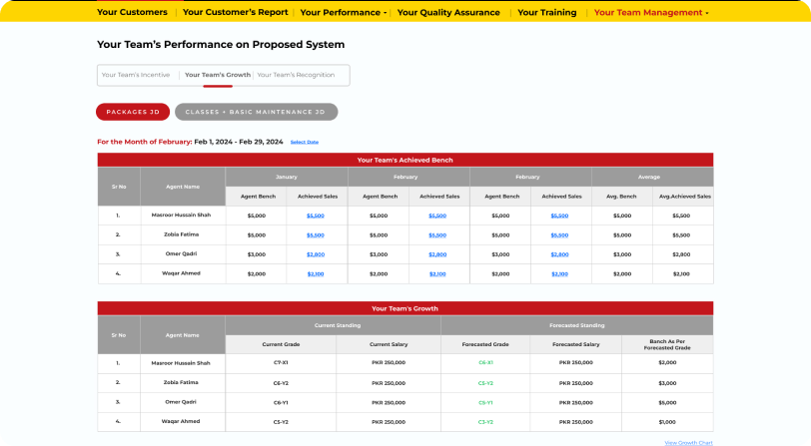The height and width of the screenshot is (446, 811).
Task: Navigate to Your Training
Action: pos(546,13)
